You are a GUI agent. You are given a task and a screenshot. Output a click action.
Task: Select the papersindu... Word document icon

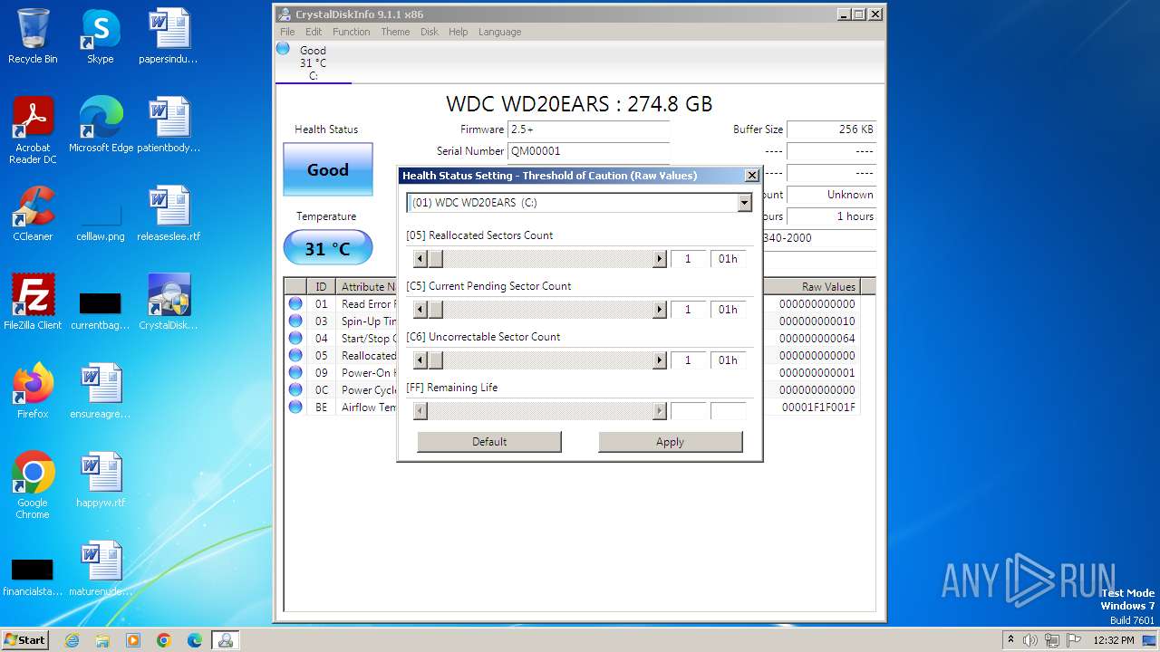pos(169,36)
